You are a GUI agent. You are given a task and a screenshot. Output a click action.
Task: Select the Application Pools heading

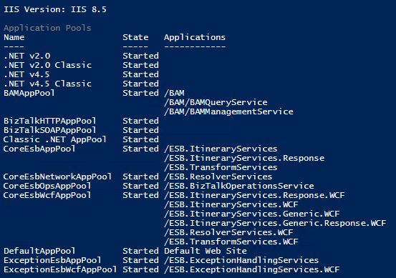tap(47, 28)
